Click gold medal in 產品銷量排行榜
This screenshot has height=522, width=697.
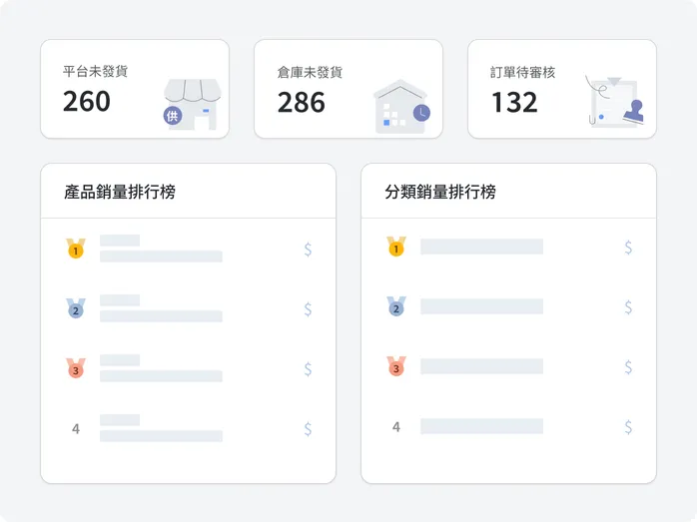coord(76,249)
